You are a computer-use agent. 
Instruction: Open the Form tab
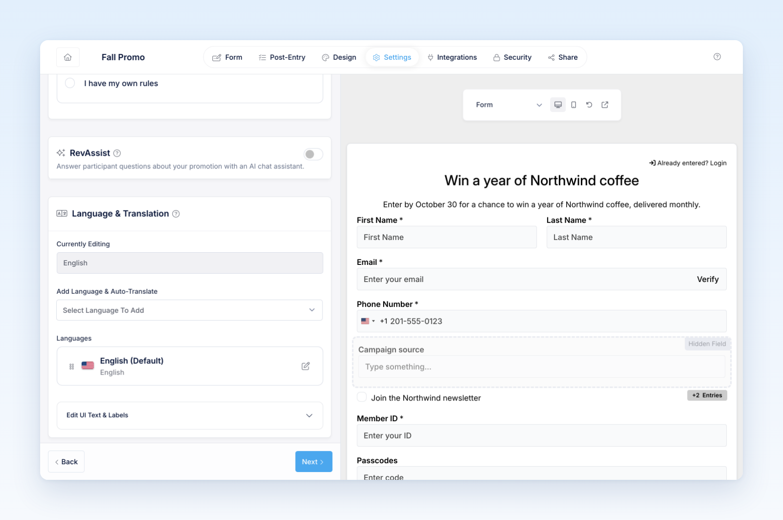coord(228,57)
